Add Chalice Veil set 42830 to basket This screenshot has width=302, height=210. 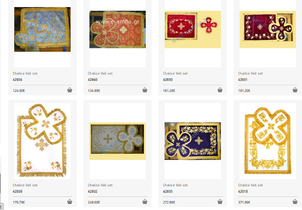69,201
